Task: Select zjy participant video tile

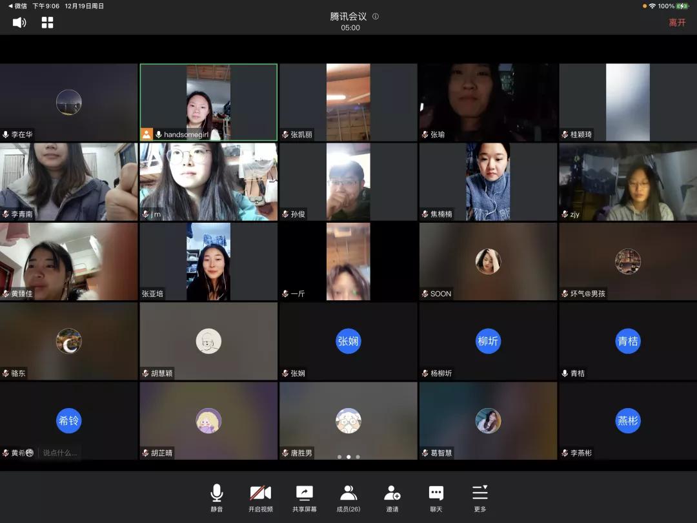Action: coord(628,181)
